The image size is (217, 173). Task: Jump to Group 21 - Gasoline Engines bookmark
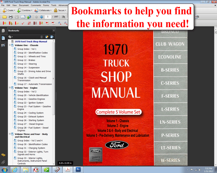pyautogui.click(x=31, y=99)
